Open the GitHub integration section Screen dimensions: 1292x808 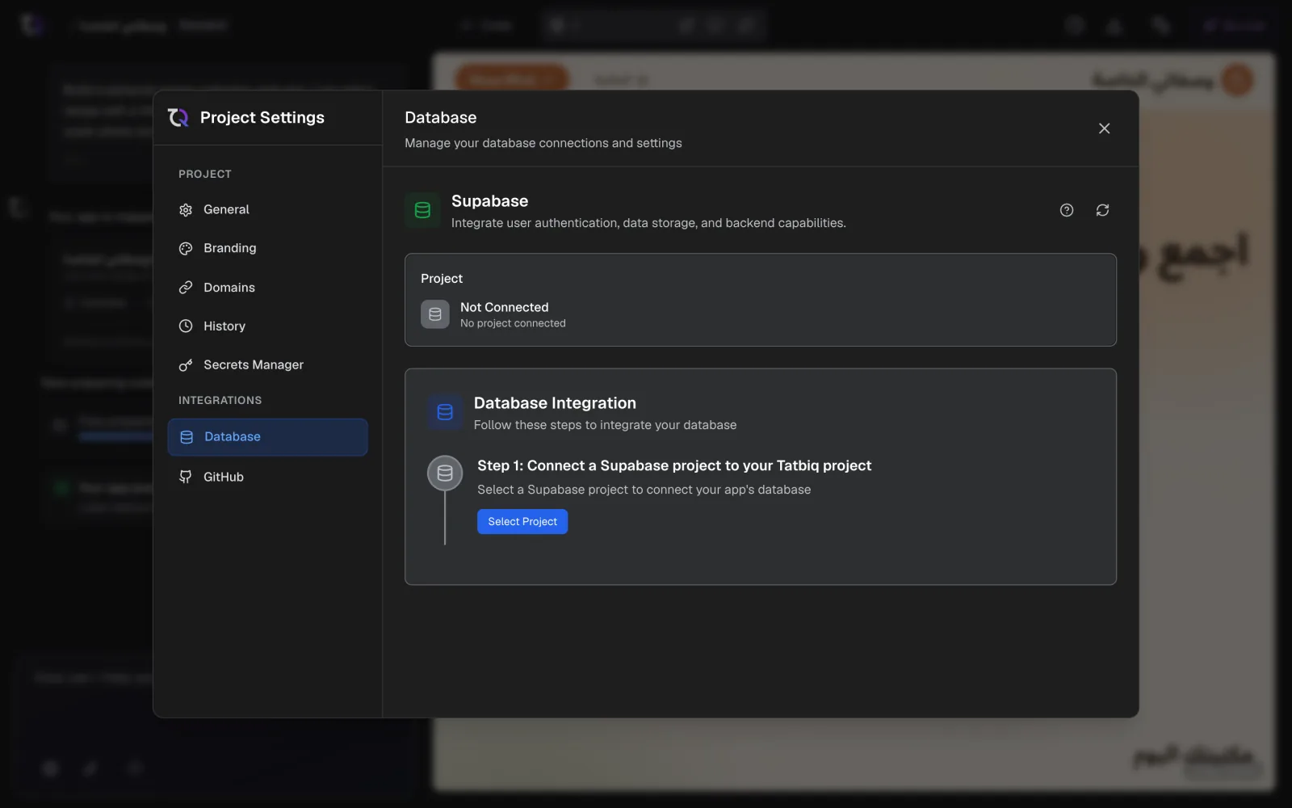click(x=267, y=477)
